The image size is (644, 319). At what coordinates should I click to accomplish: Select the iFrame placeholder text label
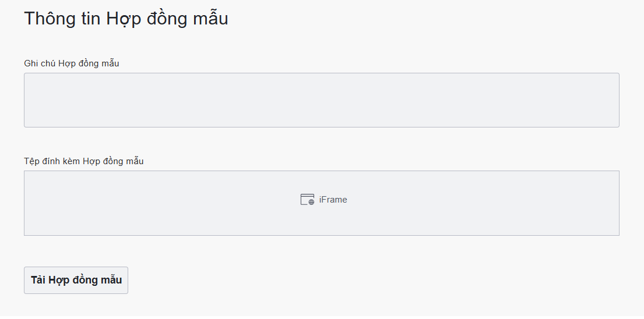(333, 200)
